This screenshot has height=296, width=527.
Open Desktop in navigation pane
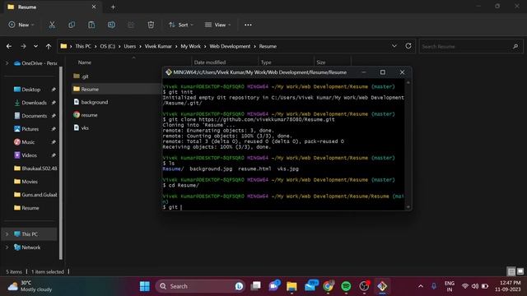coord(31,90)
